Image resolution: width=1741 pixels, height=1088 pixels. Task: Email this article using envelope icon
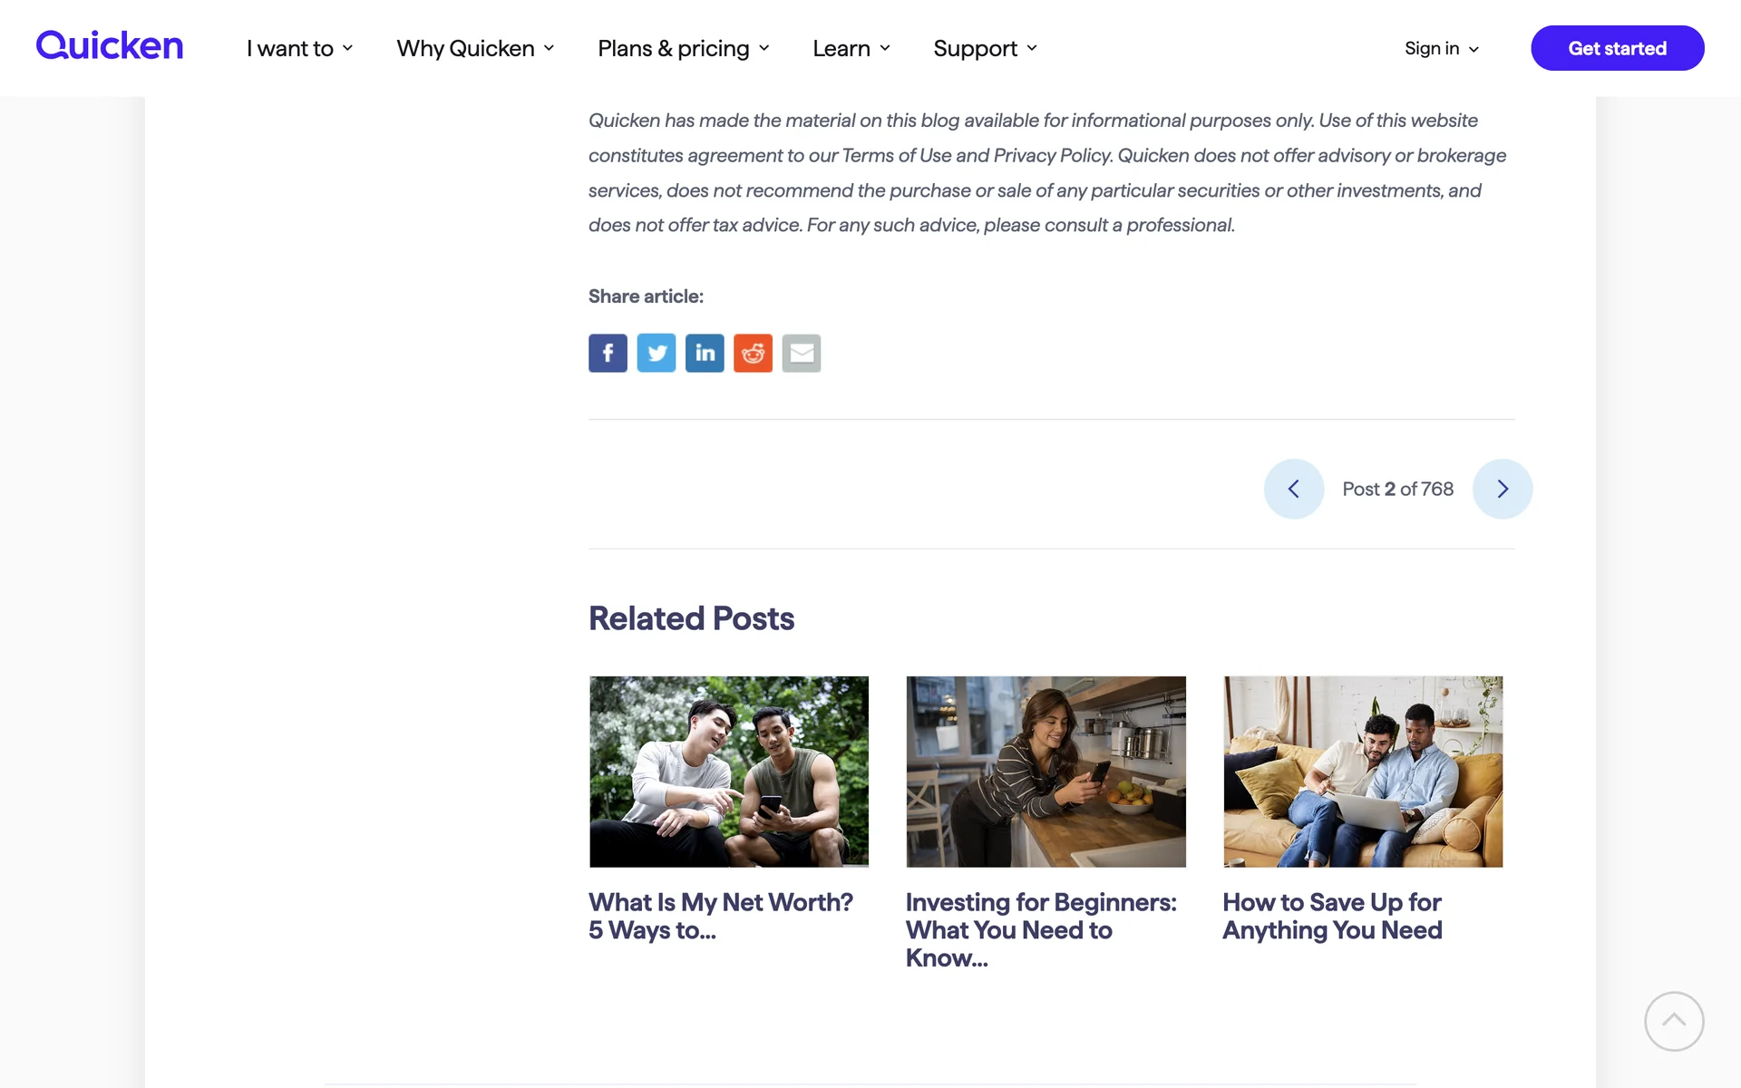click(802, 353)
